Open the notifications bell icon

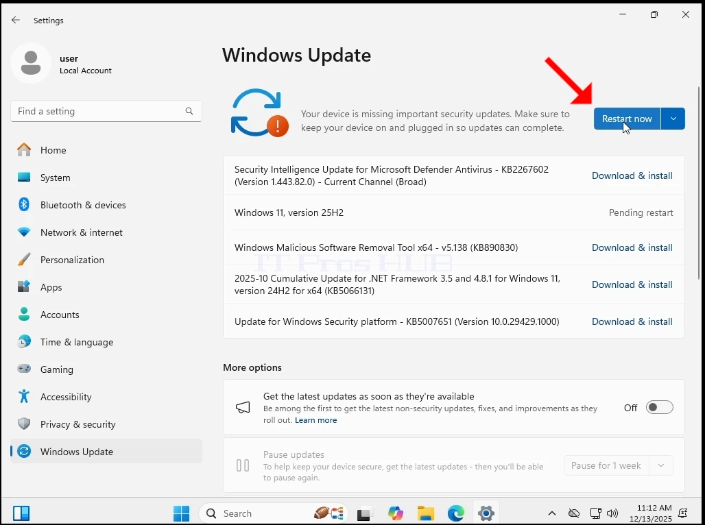click(x=682, y=513)
